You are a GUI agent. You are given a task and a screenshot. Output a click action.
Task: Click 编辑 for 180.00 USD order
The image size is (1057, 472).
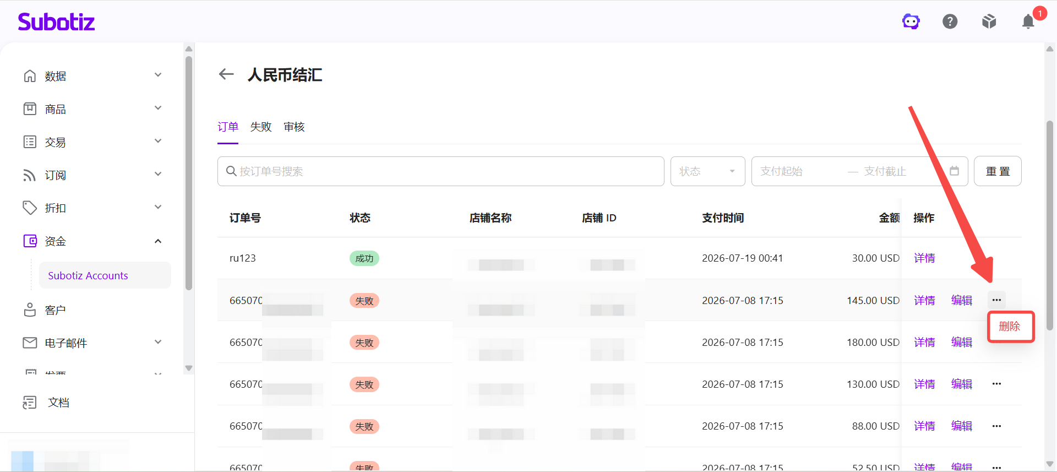point(962,342)
